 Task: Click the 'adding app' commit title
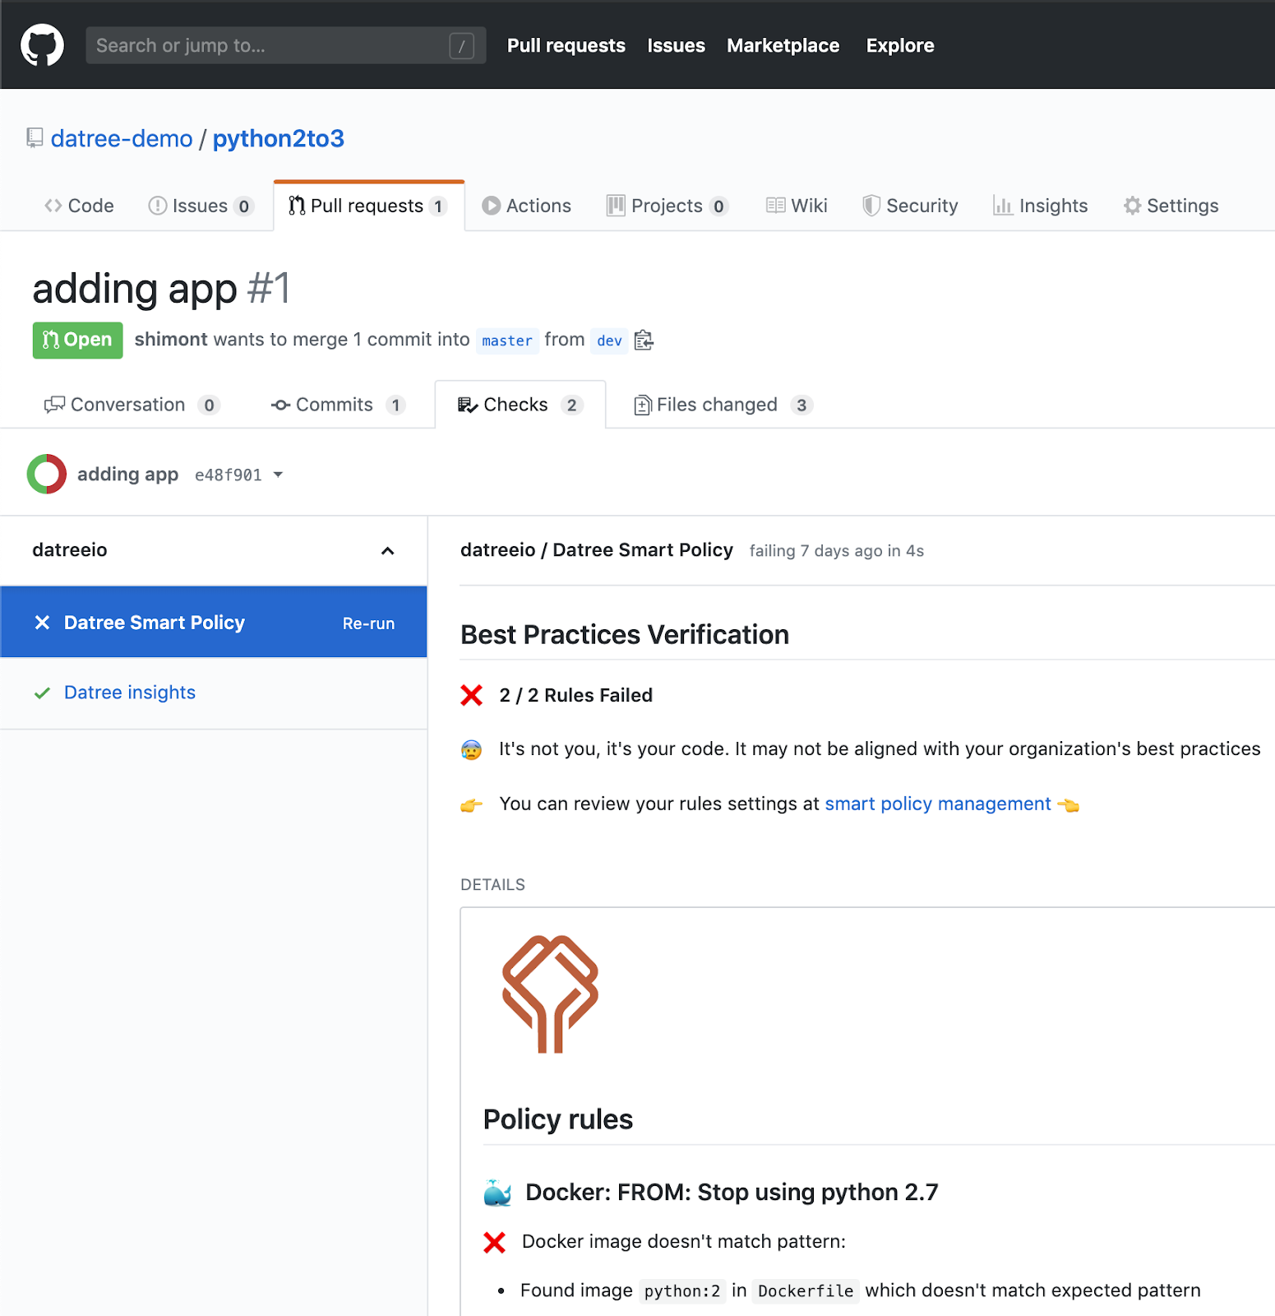(x=127, y=474)
